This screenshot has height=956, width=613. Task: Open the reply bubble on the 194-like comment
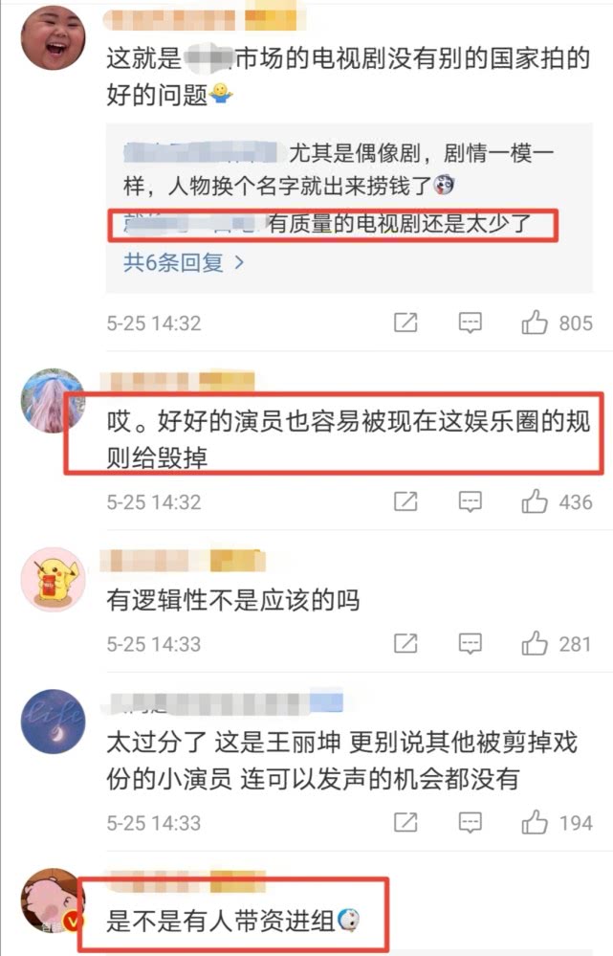pyautogui.click(x=470, y=824)
